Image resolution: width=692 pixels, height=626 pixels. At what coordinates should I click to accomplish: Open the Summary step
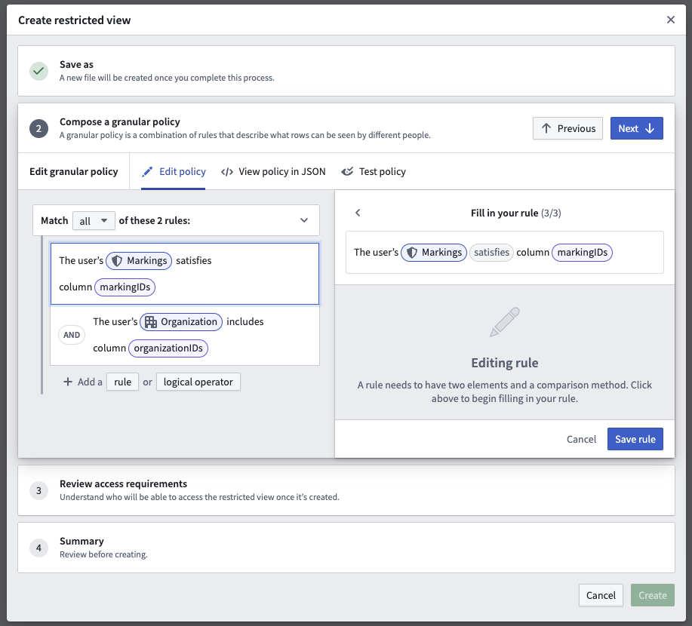point(346,548)
